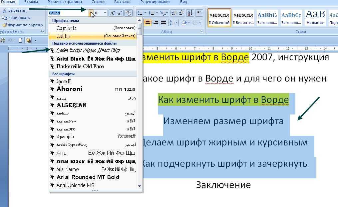Select the recently used Caslon Becker font

(93, 50)
